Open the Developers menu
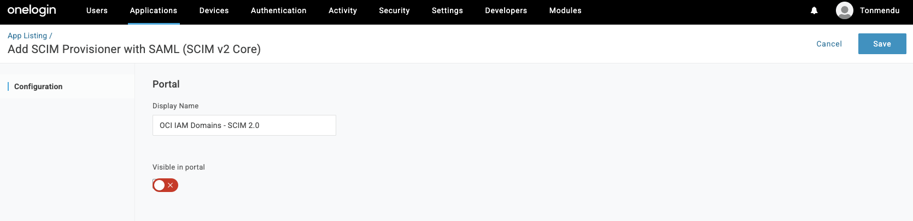913x221 pixels. click(506, 10)
